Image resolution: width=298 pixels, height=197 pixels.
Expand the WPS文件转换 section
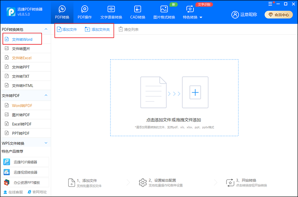[46, 143]
